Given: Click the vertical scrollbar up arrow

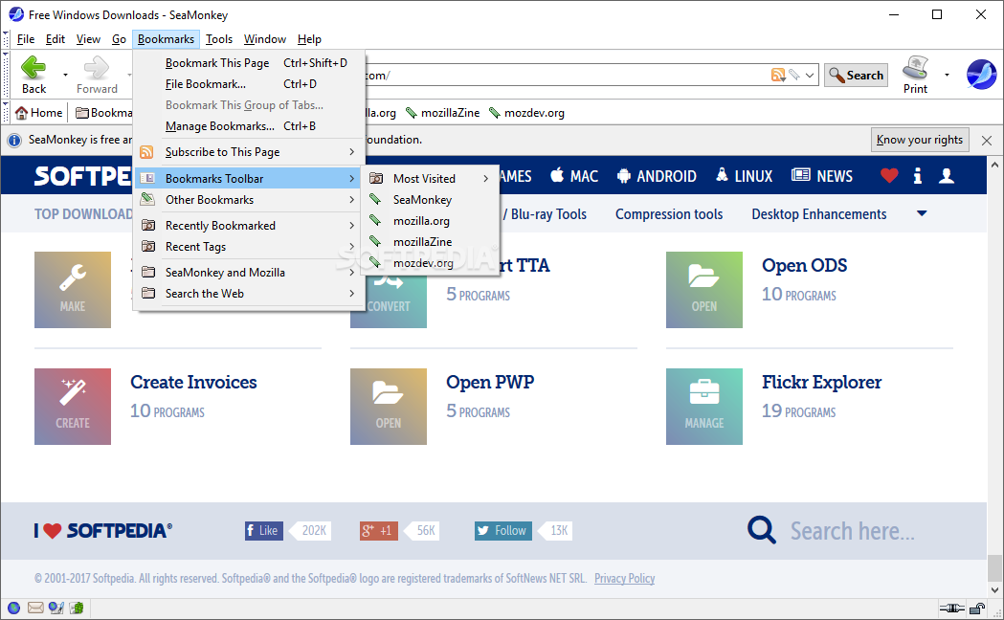Looking at the screenshot, I should click(994, 165).
